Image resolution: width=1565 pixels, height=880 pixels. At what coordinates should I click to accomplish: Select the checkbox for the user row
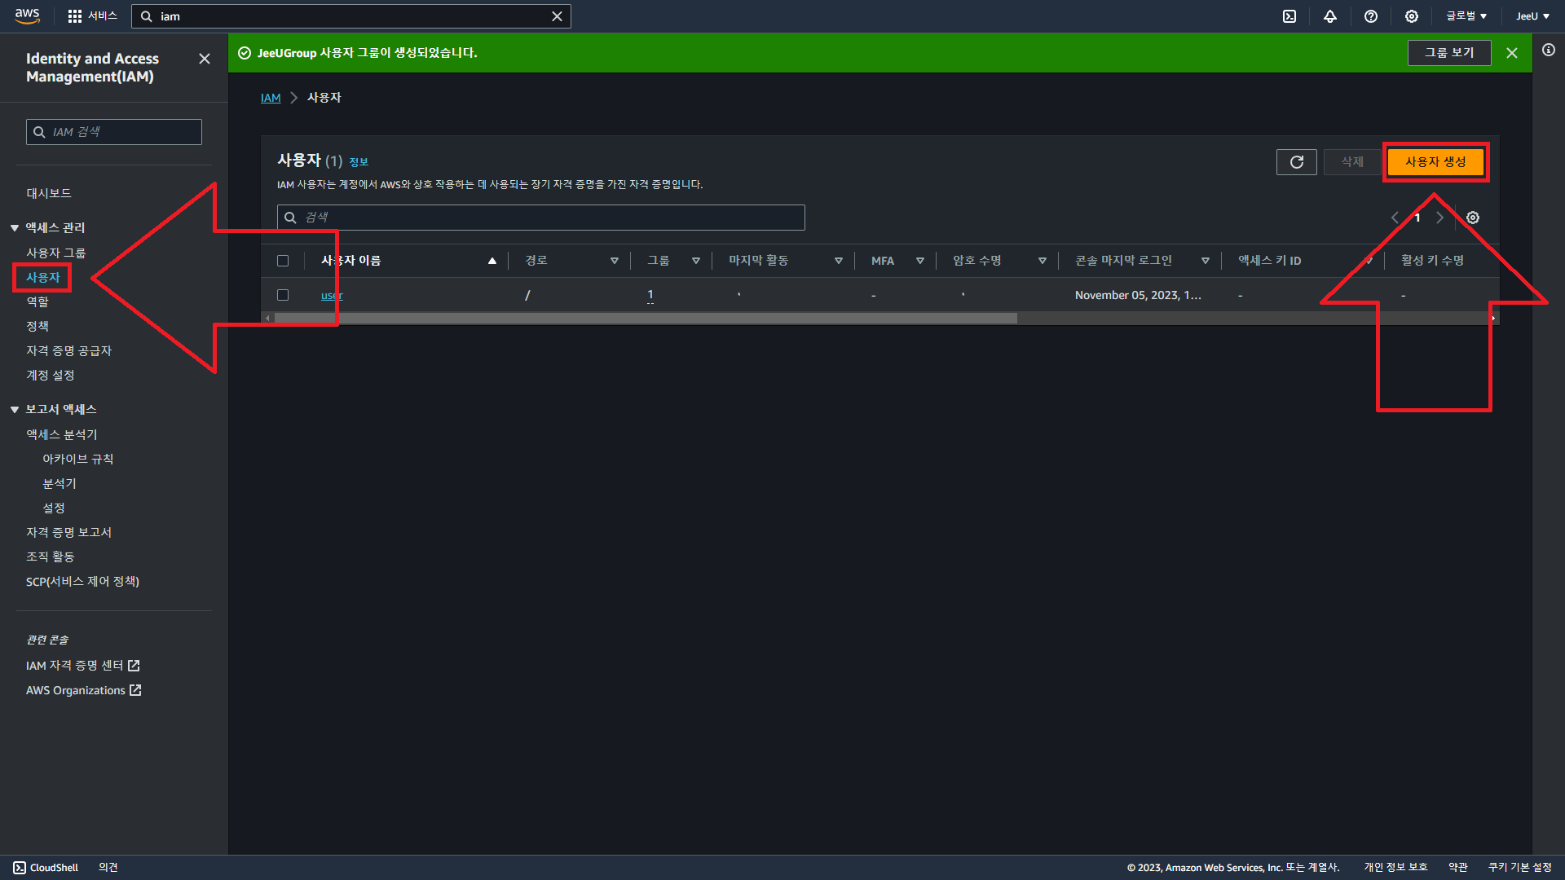[x=283, y=295]
